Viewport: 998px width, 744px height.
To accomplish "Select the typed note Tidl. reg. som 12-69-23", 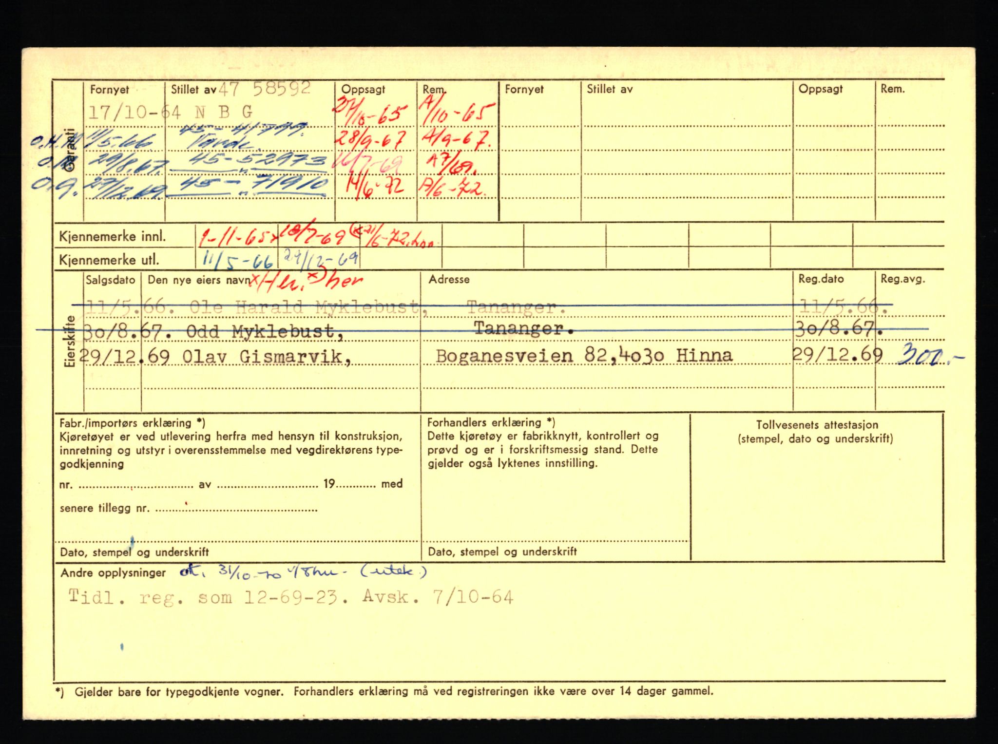I will point(209,597).
